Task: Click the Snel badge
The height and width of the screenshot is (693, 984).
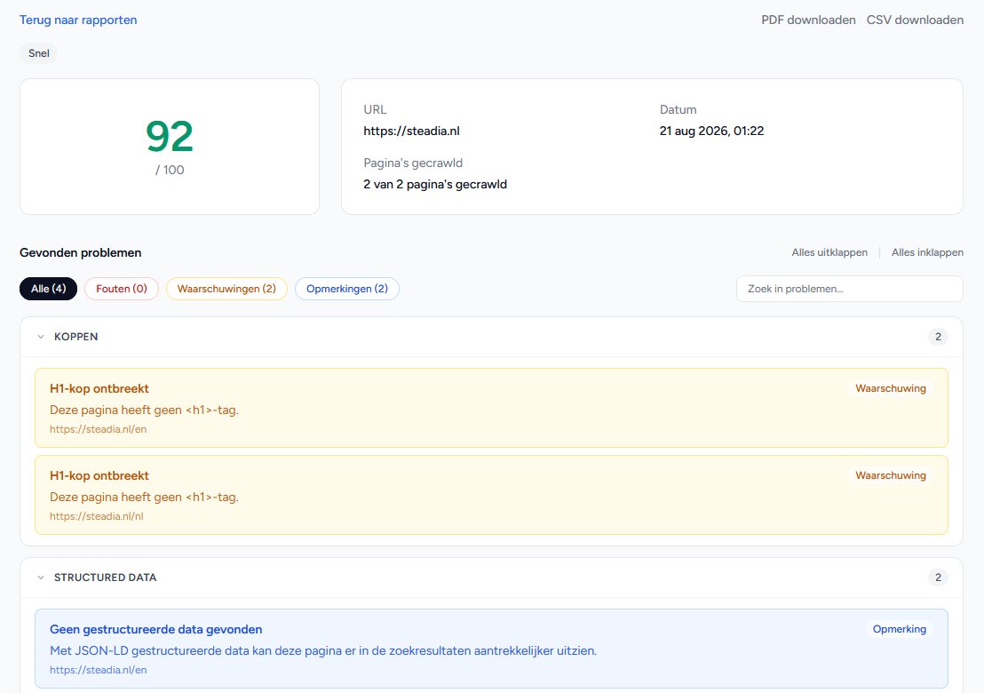Action: [39, 53]
